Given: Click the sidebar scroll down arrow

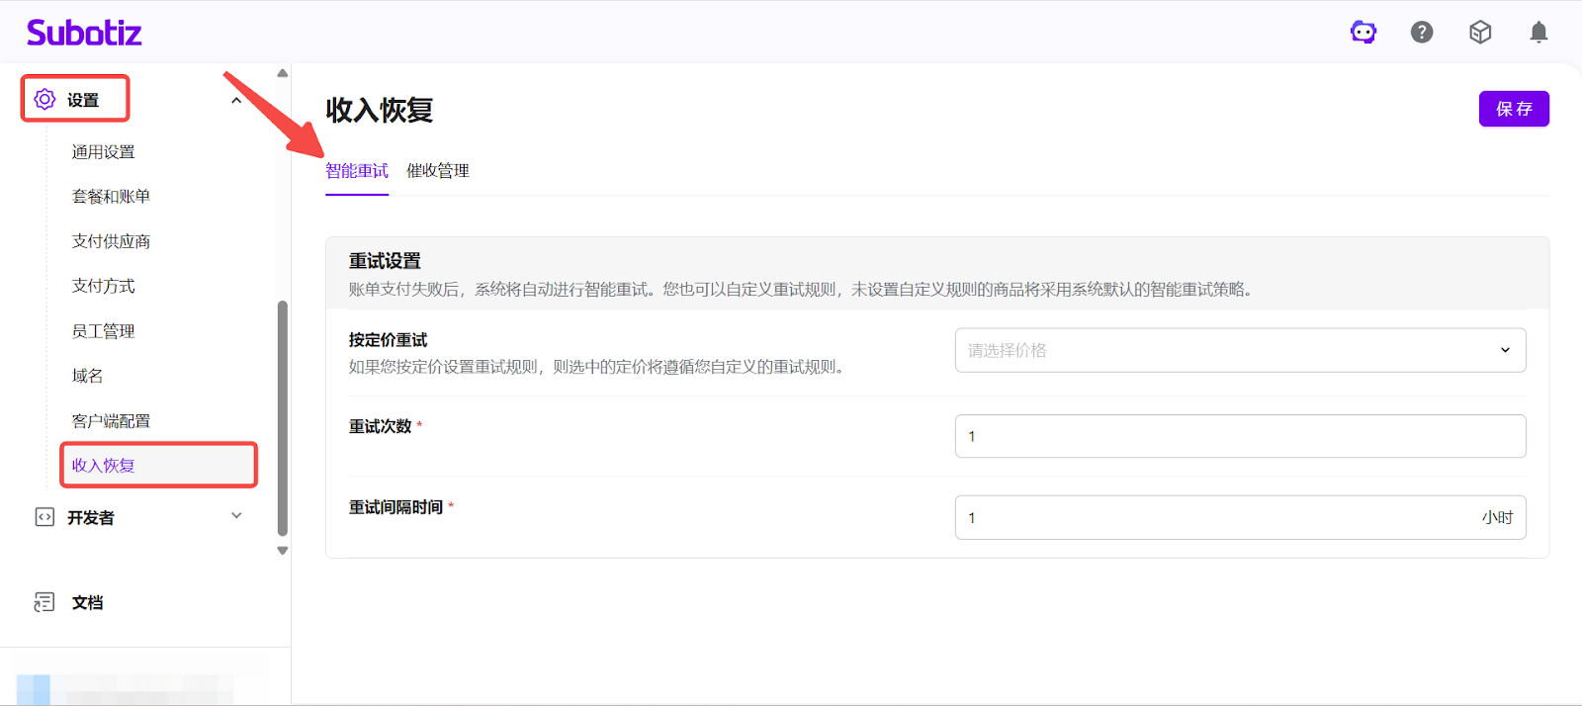Looking at the screenshot, I should 283,551.
